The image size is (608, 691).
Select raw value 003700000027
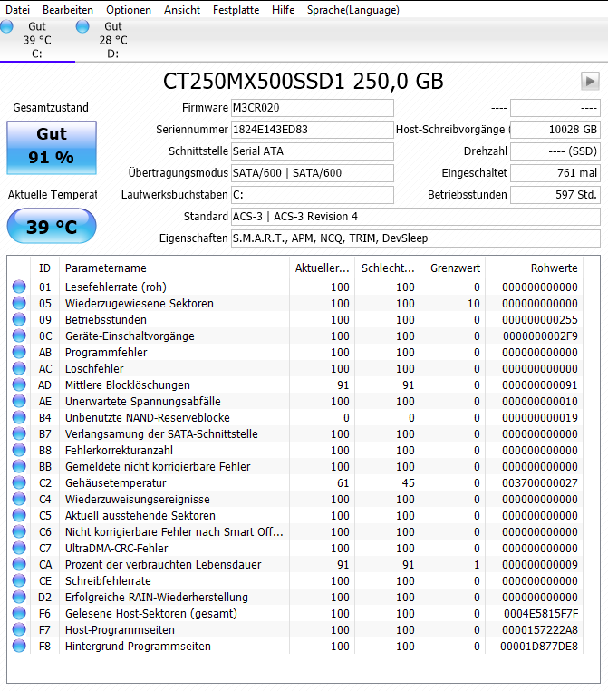(x=540, y=483)
